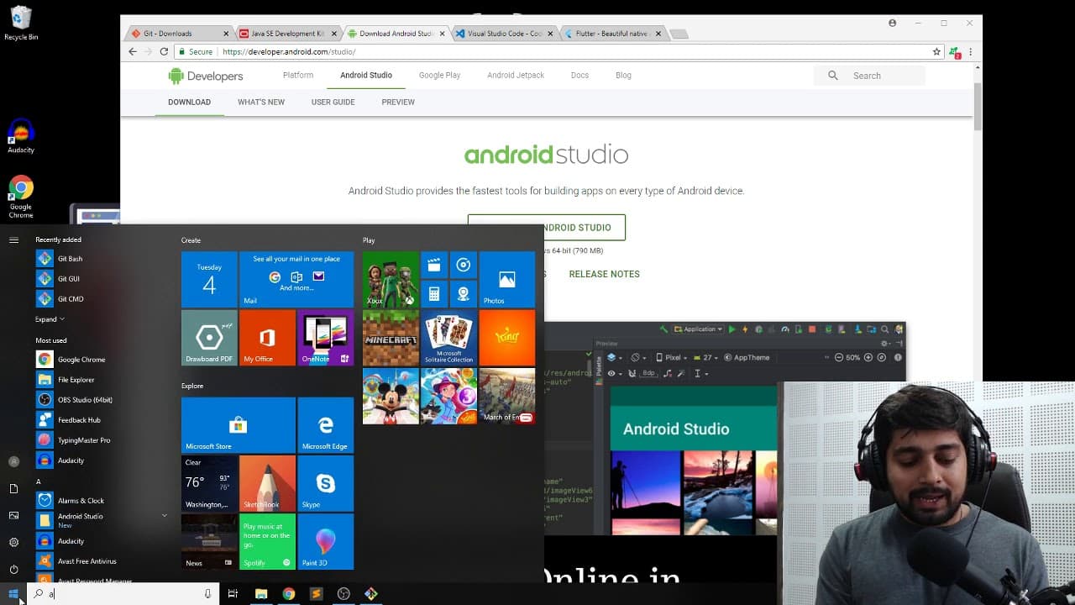
Task: Open the Groove Music small tile
Action: 463,266
